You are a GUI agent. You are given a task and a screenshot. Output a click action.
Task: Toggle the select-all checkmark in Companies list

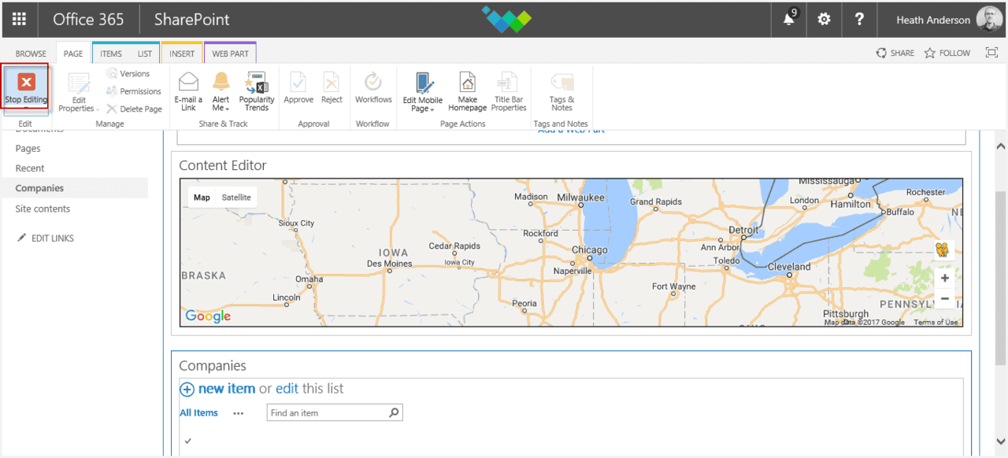pyautogui.click(x=187, y=441)
